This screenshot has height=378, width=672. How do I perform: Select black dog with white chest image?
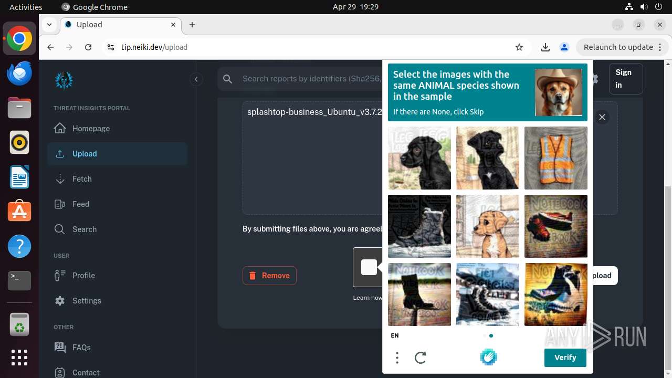(488, 158)
